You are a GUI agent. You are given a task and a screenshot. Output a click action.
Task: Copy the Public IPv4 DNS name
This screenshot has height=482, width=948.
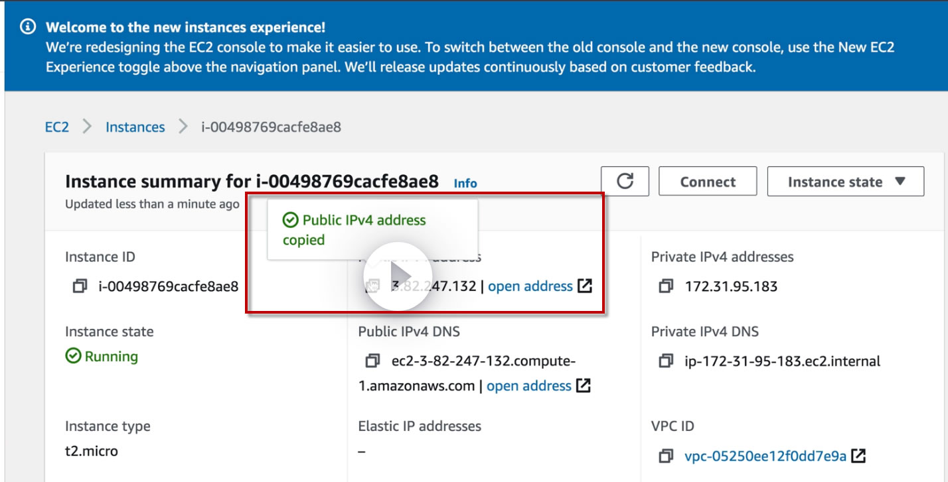click(372, 361)
